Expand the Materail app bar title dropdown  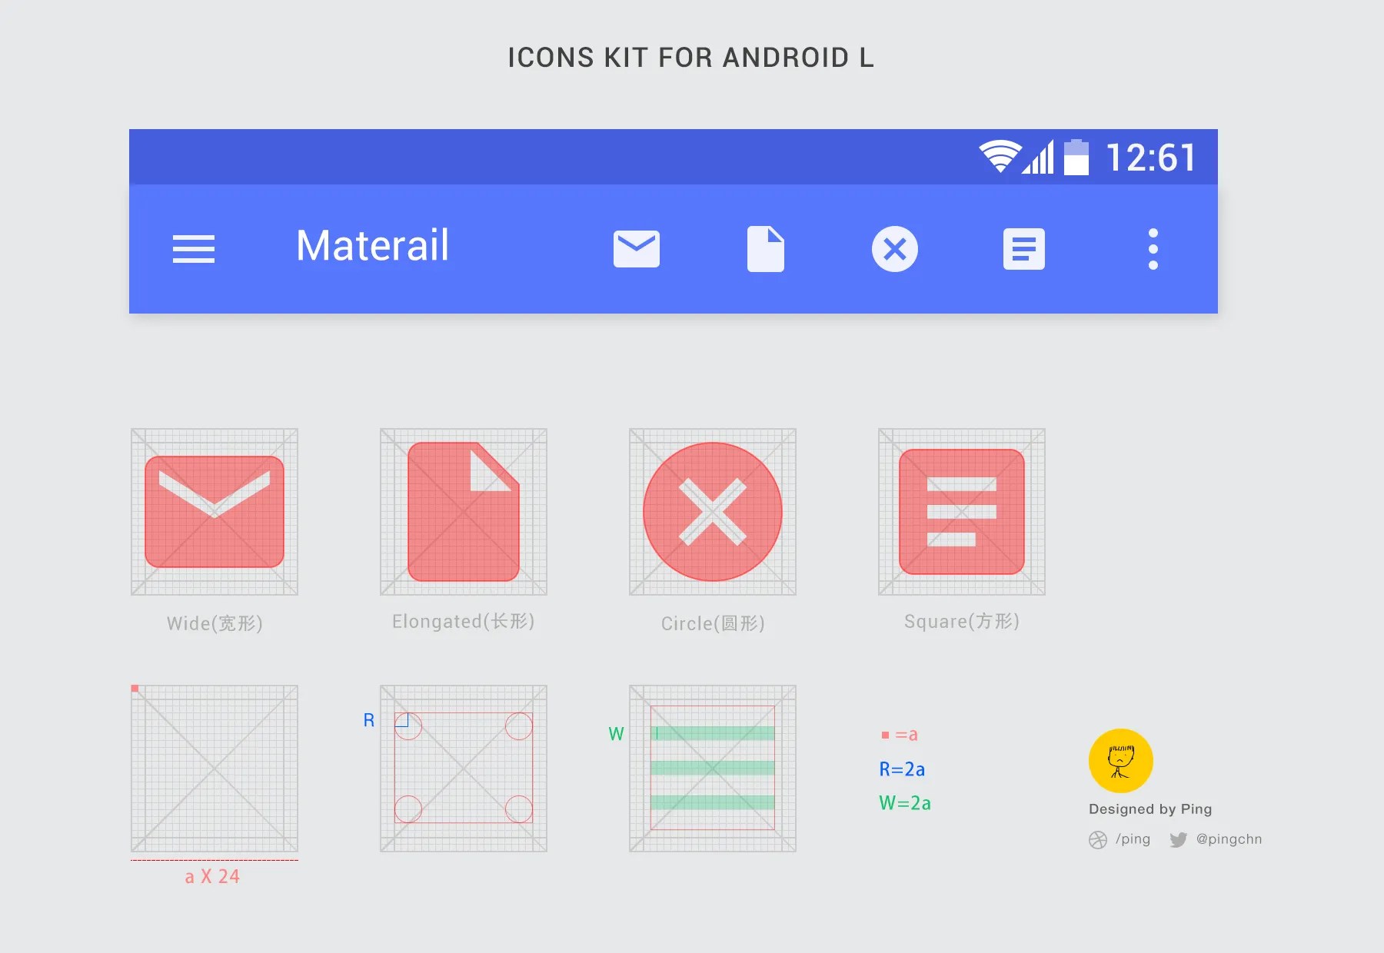(x=372, y=247)
